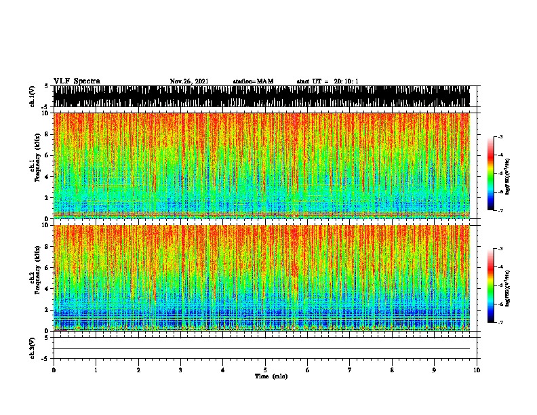
Task: Click the ch.1 colorbar 'log(PSD)' label
Action: tap(507, 176)
